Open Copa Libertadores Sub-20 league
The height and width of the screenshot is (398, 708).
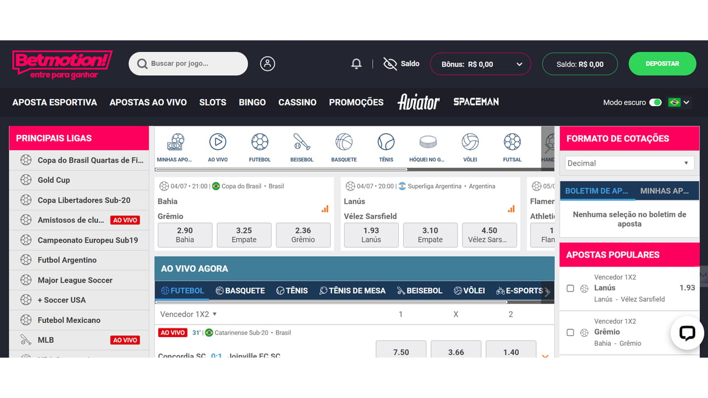79,200
